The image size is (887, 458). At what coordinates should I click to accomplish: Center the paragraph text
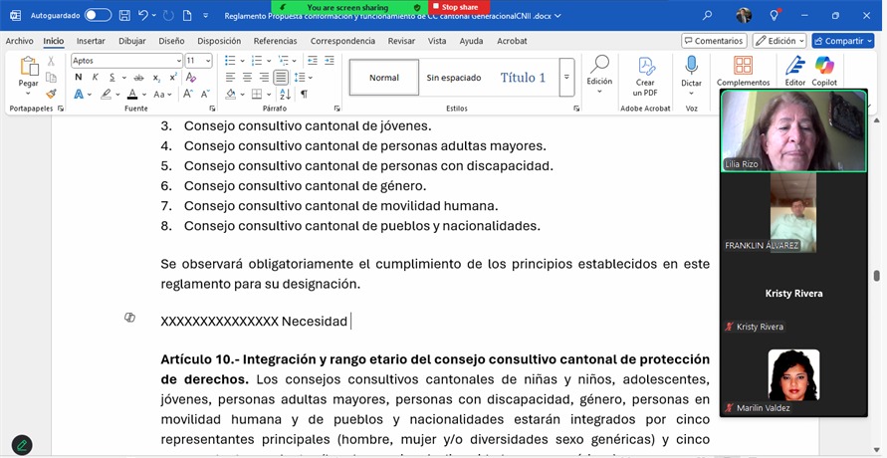coord(247,78)
